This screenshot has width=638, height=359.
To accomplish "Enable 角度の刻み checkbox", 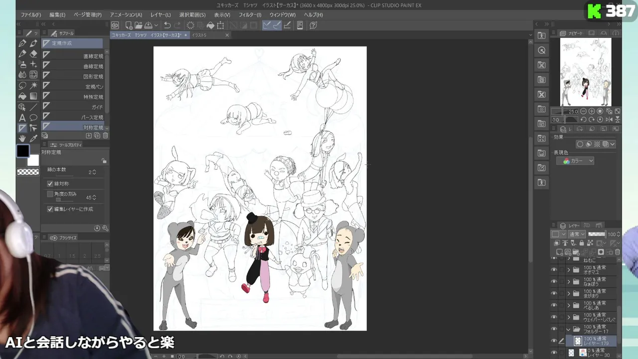I will 50,194.
